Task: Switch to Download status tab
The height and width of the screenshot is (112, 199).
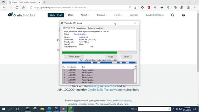Action: click(69, 28)
